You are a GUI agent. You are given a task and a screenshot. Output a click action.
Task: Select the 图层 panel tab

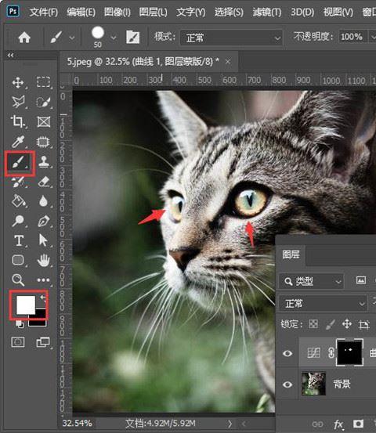291,254
